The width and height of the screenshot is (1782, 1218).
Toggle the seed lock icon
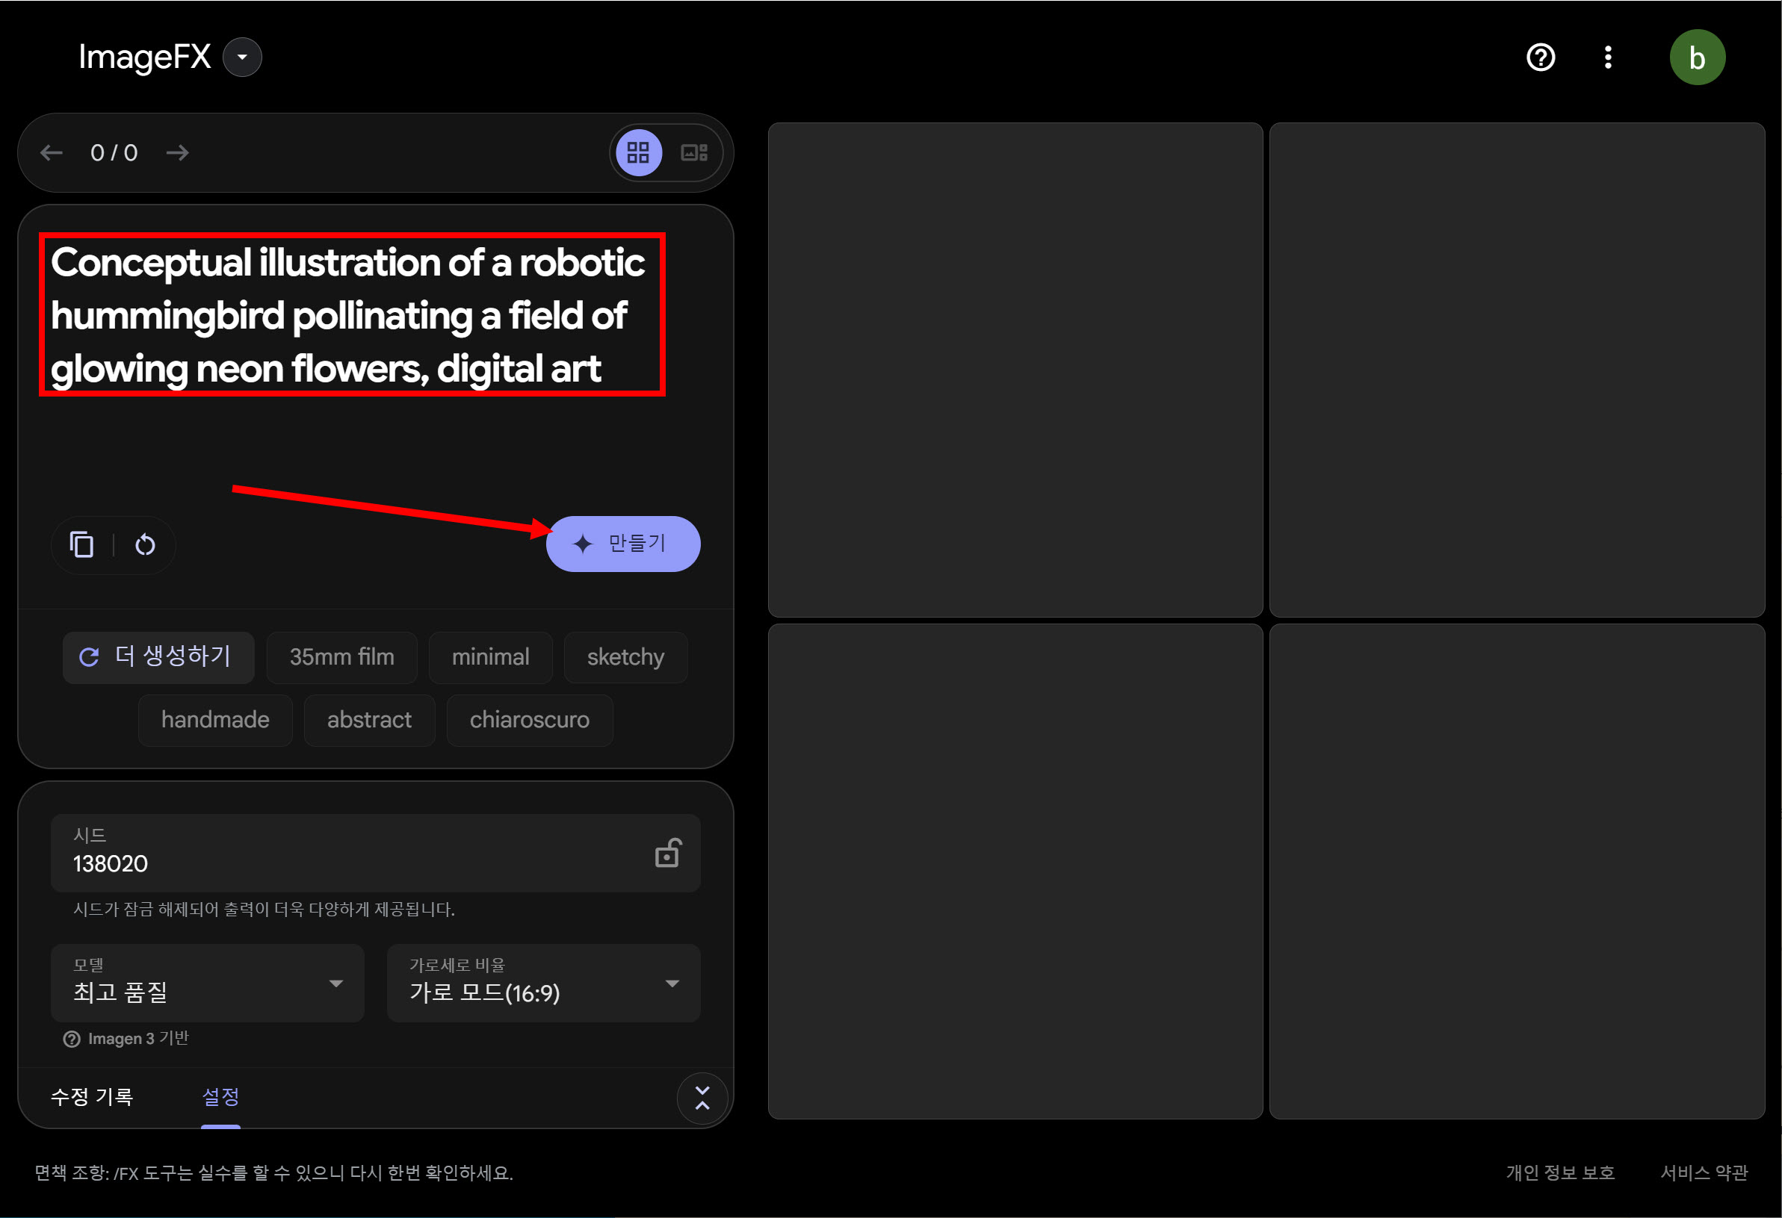pyautogui.click(x=667, y=853)
